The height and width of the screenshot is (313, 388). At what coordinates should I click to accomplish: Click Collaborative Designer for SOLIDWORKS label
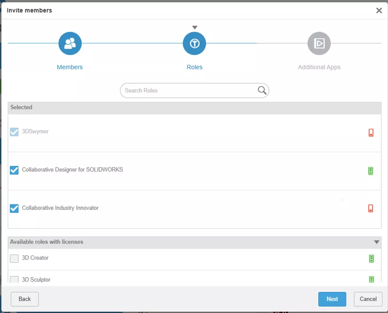72,169
